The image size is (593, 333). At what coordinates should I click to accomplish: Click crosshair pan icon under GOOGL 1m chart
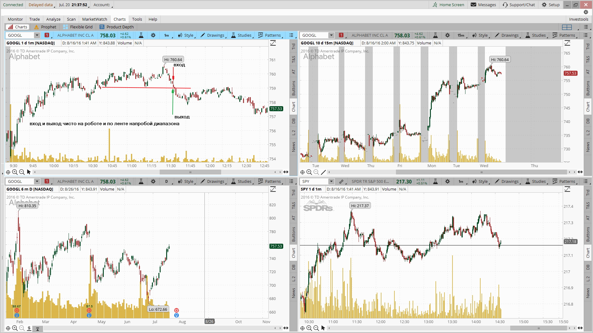point(8,172)
